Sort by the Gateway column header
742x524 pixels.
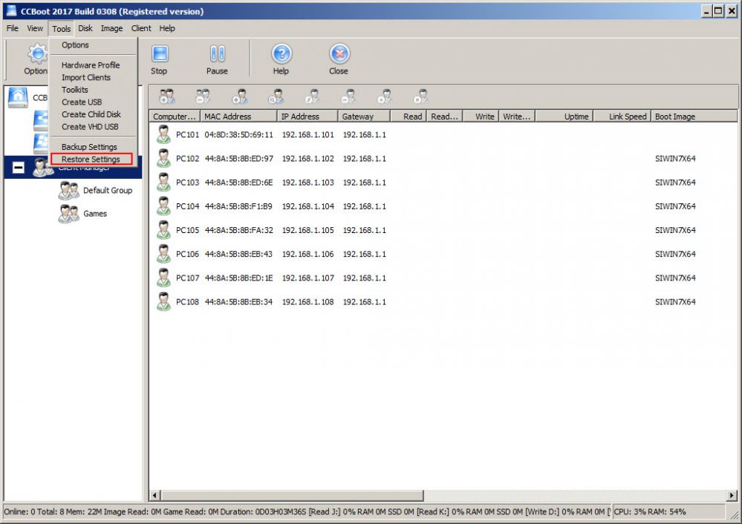tap(364, 117)
